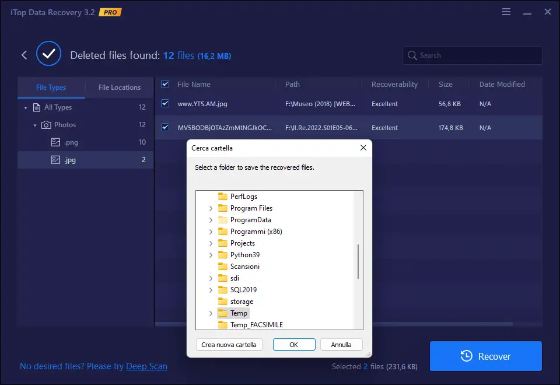Select the File Types tab
Image resolution: width=560 pixels, height=385 pixels.
tap(51, 87)
